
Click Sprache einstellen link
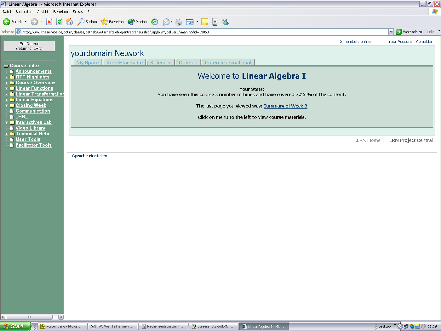pyautogui.click(x=89, y=156)
